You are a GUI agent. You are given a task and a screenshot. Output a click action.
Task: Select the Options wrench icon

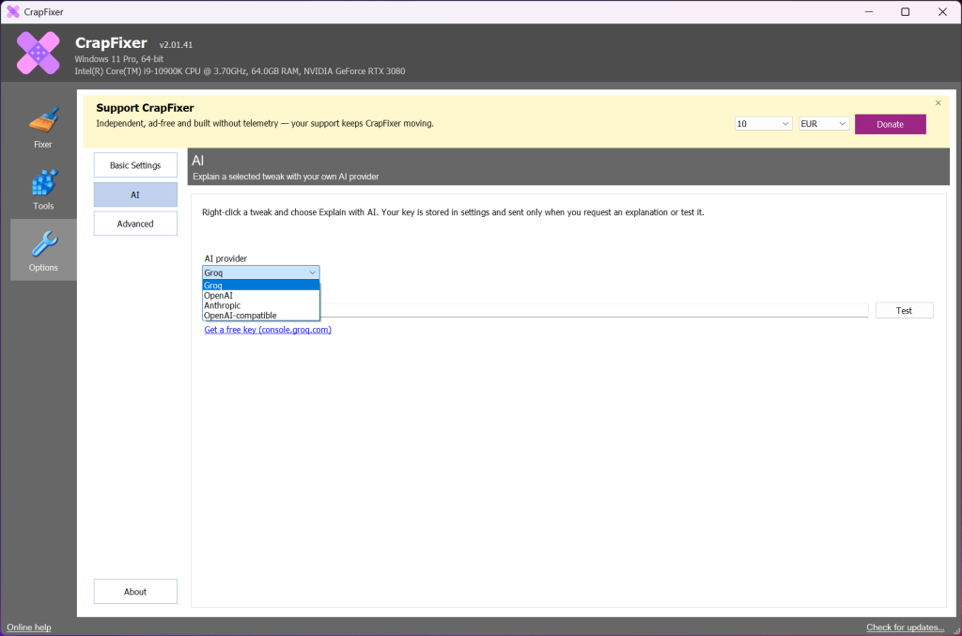pyautogui.click(x=44, y=243)
